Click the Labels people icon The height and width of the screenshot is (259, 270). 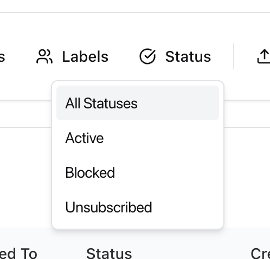point(44,56)
